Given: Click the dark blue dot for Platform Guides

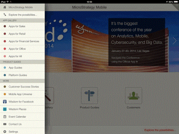Looking at the screenshot, I should (x=5, y=75).
